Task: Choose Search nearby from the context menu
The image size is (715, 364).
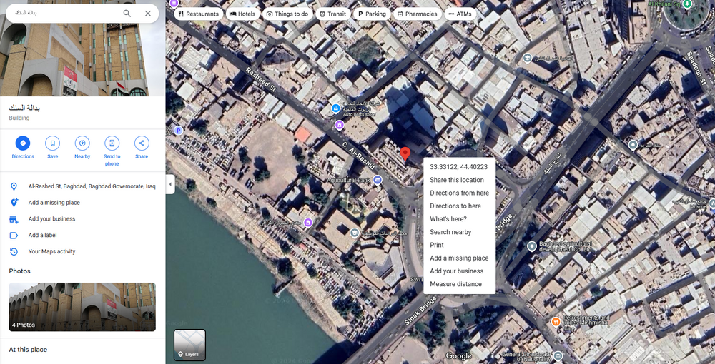Action: pos(459,231)
